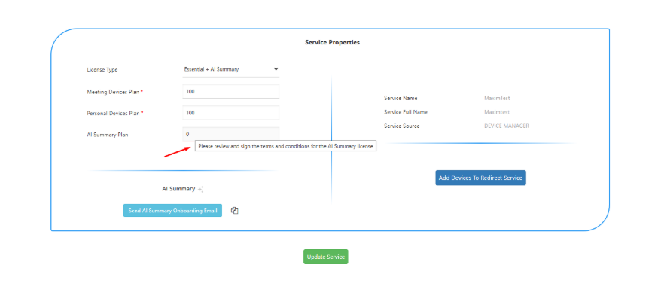
Task: Click the Maximtest service full name value
Action: pyautogui.click(x=497, y=112)
